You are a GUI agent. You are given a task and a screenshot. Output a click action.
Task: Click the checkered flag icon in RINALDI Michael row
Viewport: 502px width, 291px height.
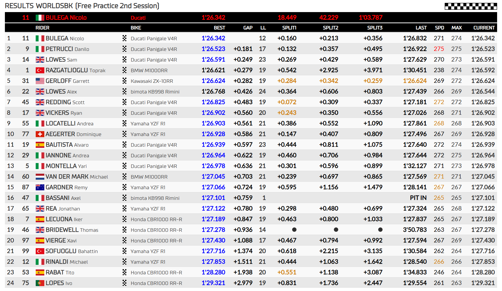pos(124,262)
